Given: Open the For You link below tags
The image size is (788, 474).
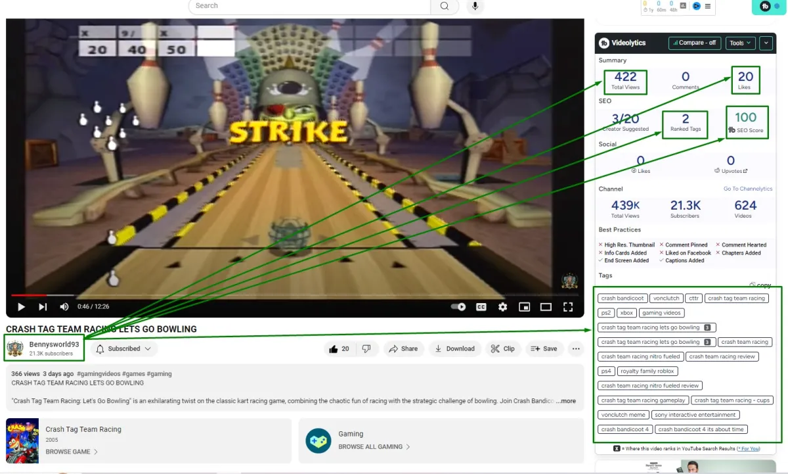Looking at the screenshot, I should point(748,448).
